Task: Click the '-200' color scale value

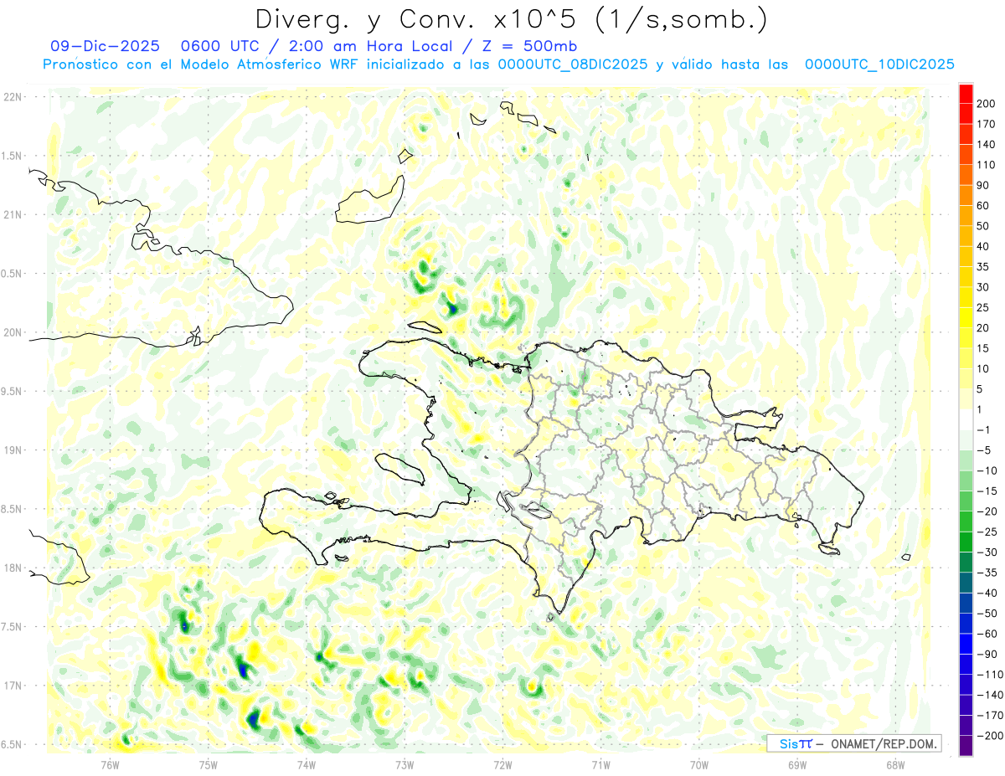Action: [x=989, y=736]
